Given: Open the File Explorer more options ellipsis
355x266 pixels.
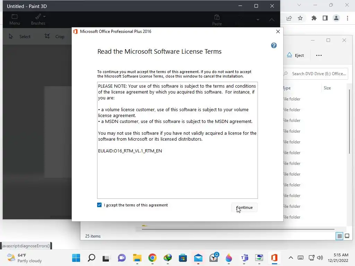Looking at the screenshot, I should click(x=319, y=55).
